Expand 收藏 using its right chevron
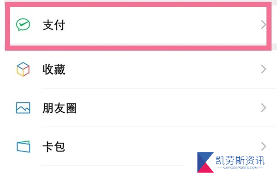277x174 pixels. 264,69
